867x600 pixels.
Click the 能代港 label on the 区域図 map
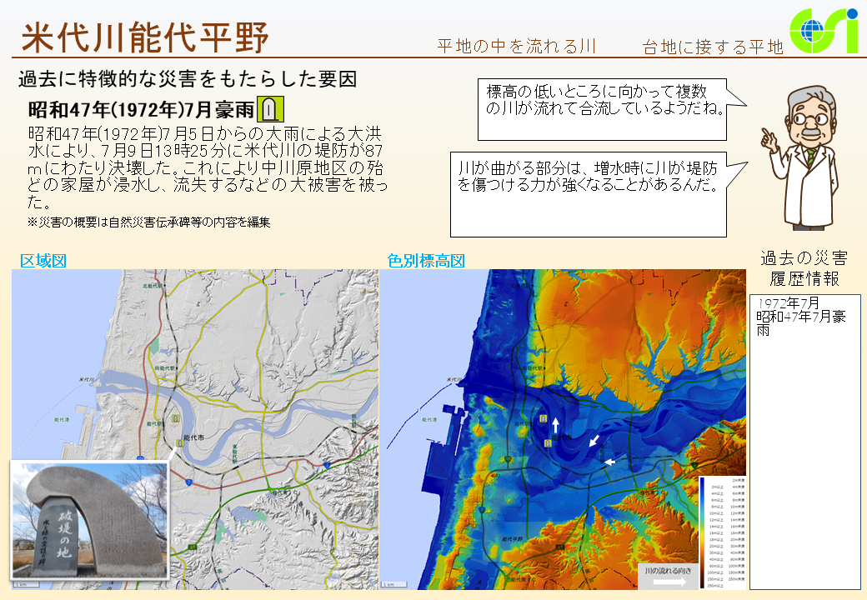pyautogui.click(x=62, y=420)
